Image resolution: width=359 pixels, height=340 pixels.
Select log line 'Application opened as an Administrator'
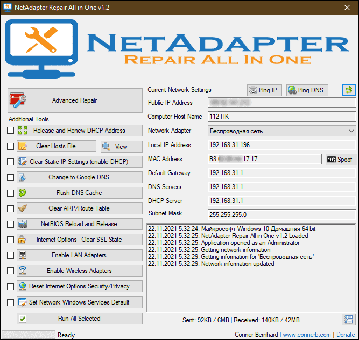coord(224,243)
